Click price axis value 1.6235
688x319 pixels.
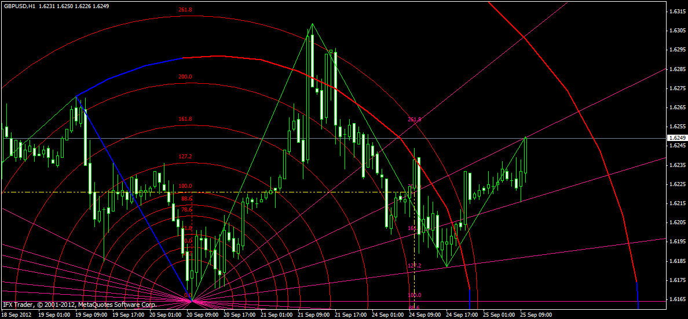coord(677,165)
